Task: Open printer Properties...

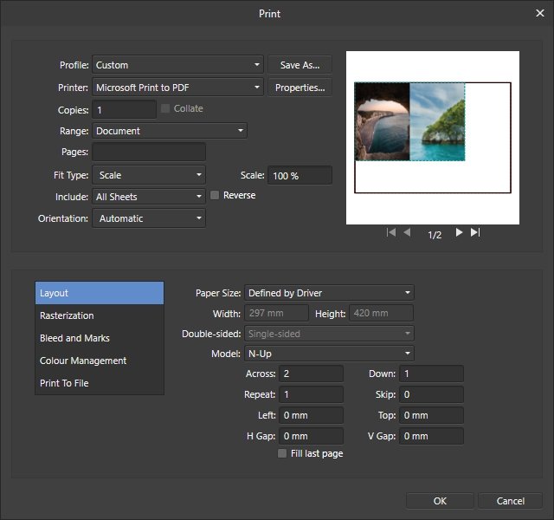Action: (x=300, y=88)
